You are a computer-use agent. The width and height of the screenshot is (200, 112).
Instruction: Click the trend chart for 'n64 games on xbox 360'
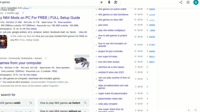[x=152, y=20]
